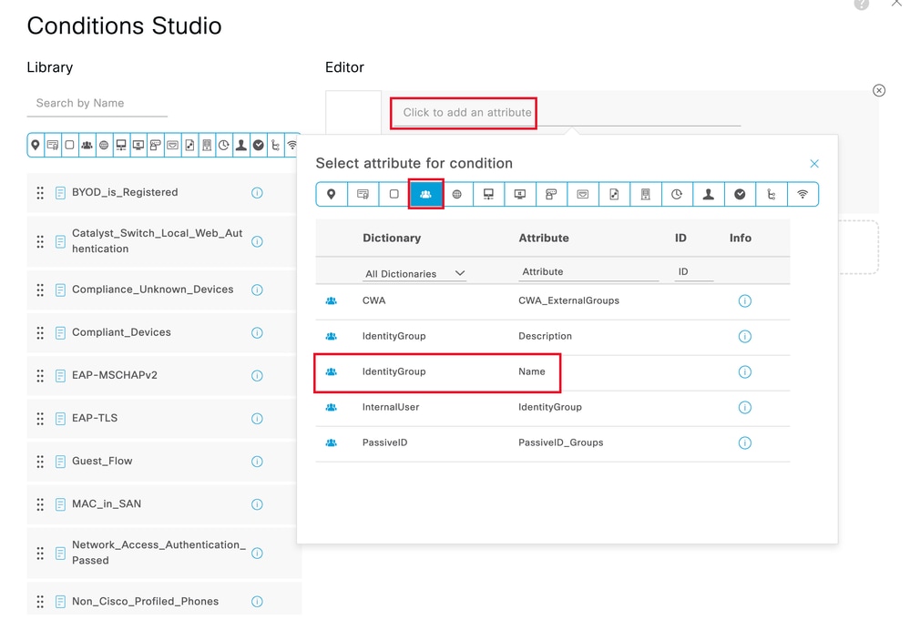Viewport: 910px width, 620px height.
Task: Select the branch tree filter in attribute popup
Action: coord(772,194)
